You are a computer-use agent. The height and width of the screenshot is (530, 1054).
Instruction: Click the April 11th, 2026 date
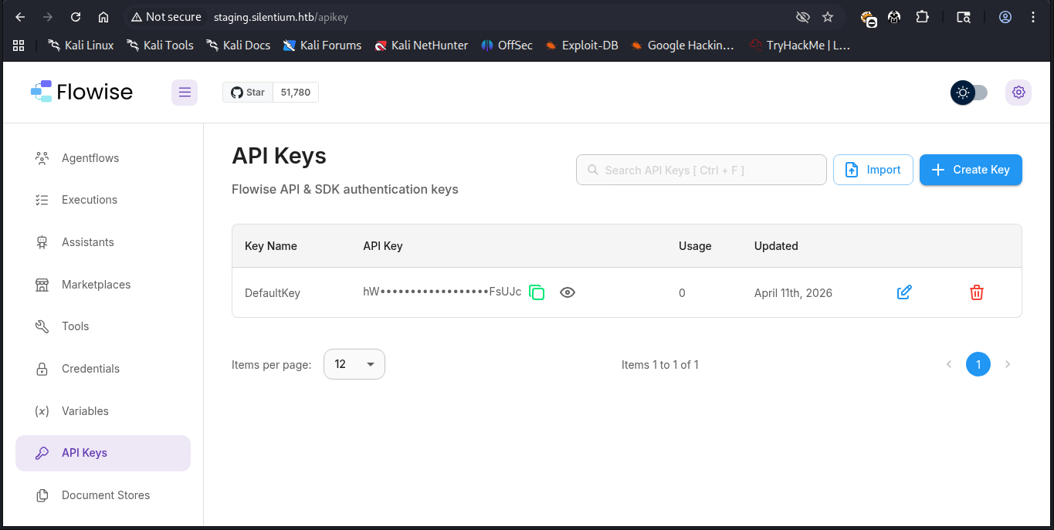pos(793,293)
